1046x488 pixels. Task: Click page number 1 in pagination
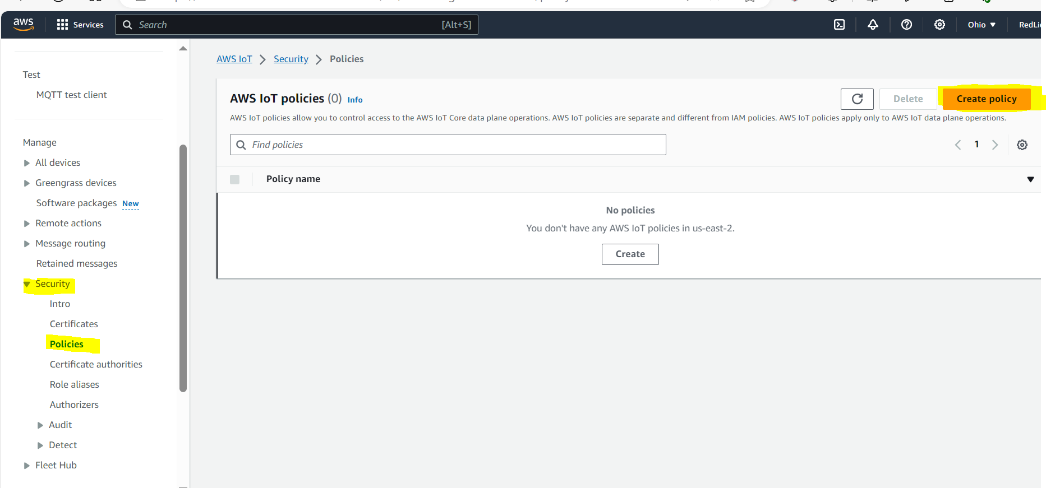976,145
